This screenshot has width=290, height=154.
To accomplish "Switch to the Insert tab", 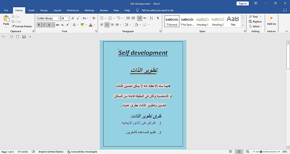I will (31, 10).
